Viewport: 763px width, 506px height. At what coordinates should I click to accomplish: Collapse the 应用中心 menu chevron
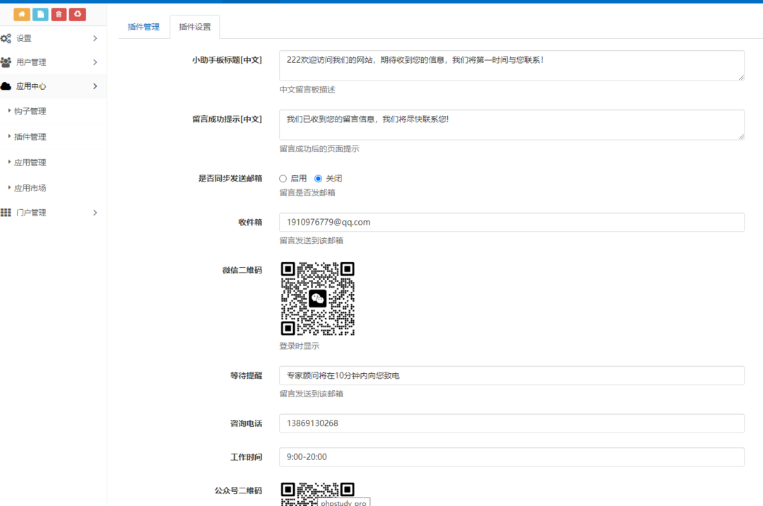click(95, 86)
